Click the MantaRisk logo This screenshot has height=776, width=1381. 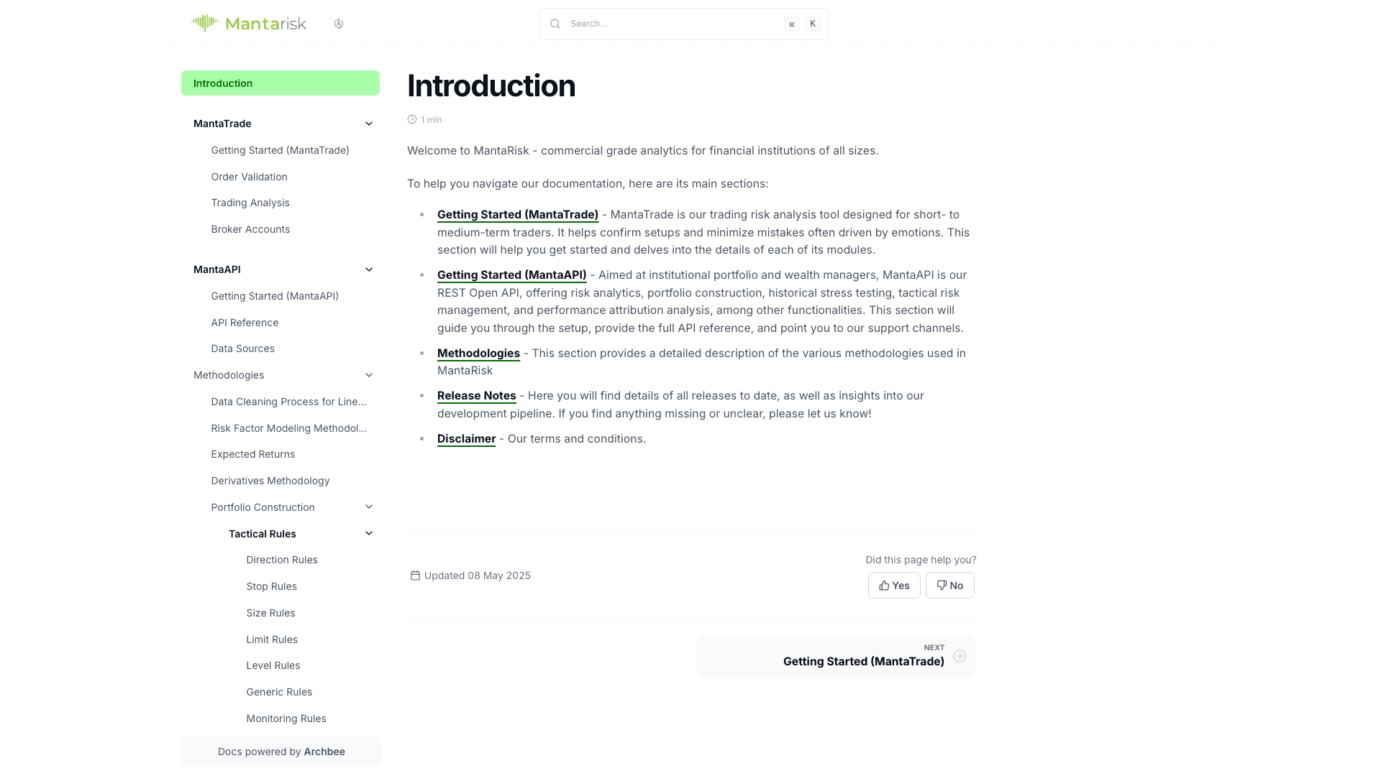point(248,23)
